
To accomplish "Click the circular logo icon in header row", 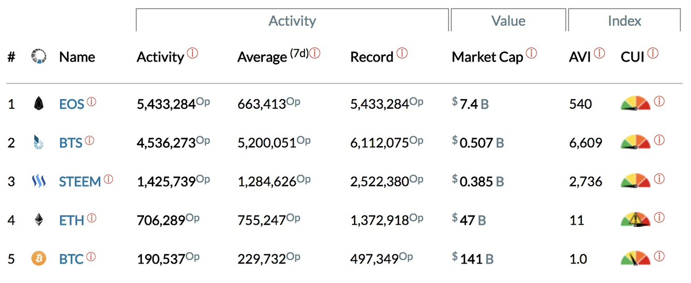I will click(39, 56).
